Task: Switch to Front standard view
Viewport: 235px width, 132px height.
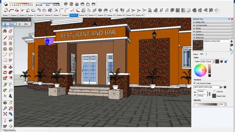Action: [77, 4]
